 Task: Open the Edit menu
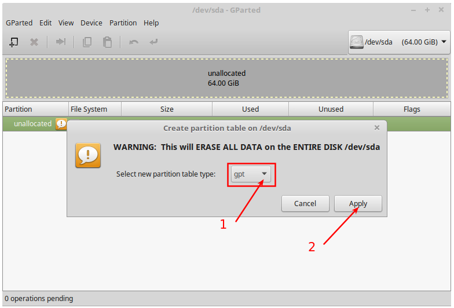(x=45, y=23)
